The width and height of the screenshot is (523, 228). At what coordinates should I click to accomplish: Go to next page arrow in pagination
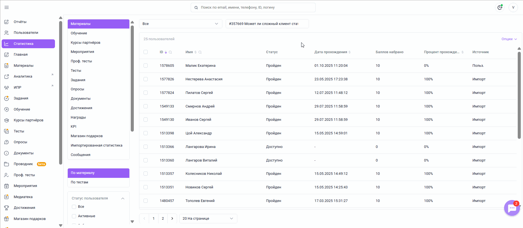click(x=172, y=219)
